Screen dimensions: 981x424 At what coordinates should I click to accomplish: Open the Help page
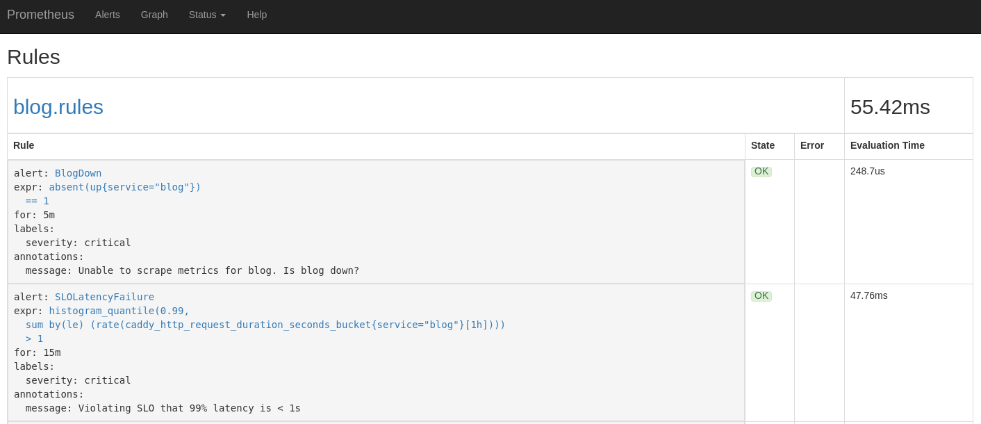pos(256,15)
